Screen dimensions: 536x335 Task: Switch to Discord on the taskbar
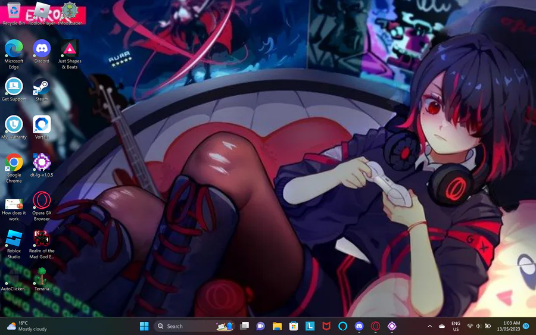[359, 327]
